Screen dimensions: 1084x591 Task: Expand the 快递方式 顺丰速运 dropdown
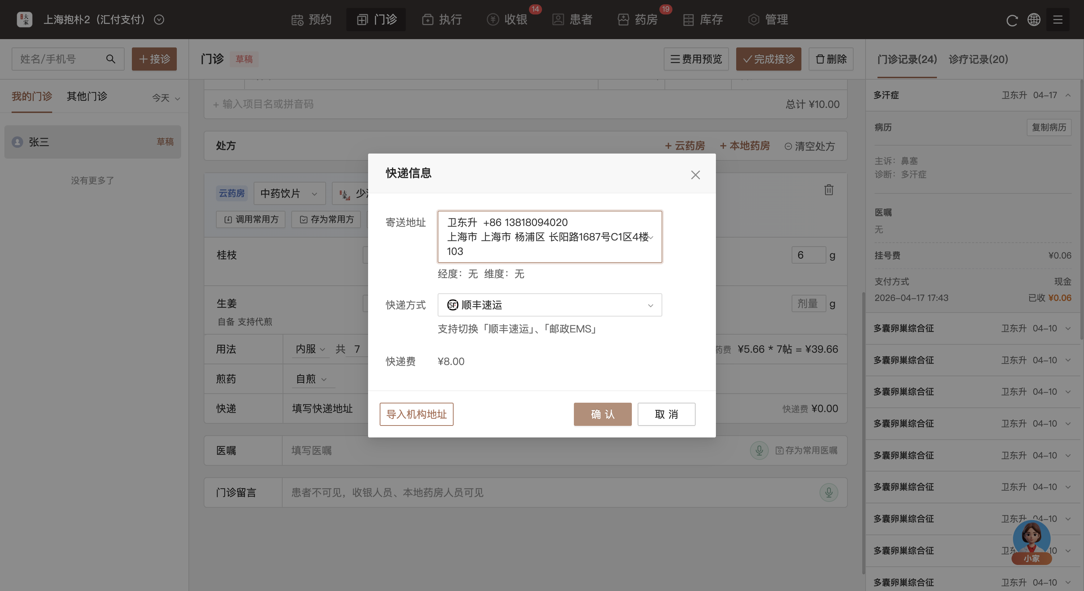[x=550, y=305]
